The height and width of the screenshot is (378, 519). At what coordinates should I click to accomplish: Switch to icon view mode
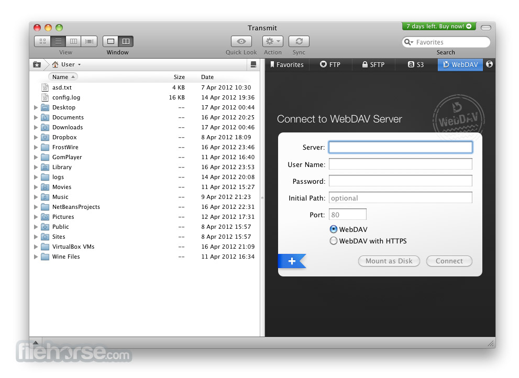(x=42, y=41)
